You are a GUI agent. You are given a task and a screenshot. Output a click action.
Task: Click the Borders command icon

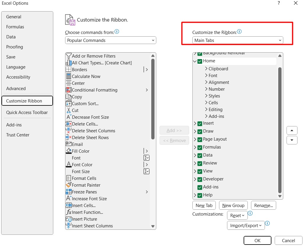point(69,69)
